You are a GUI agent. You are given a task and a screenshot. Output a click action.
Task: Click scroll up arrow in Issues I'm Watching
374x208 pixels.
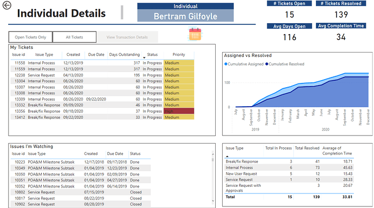pos(213,154)
